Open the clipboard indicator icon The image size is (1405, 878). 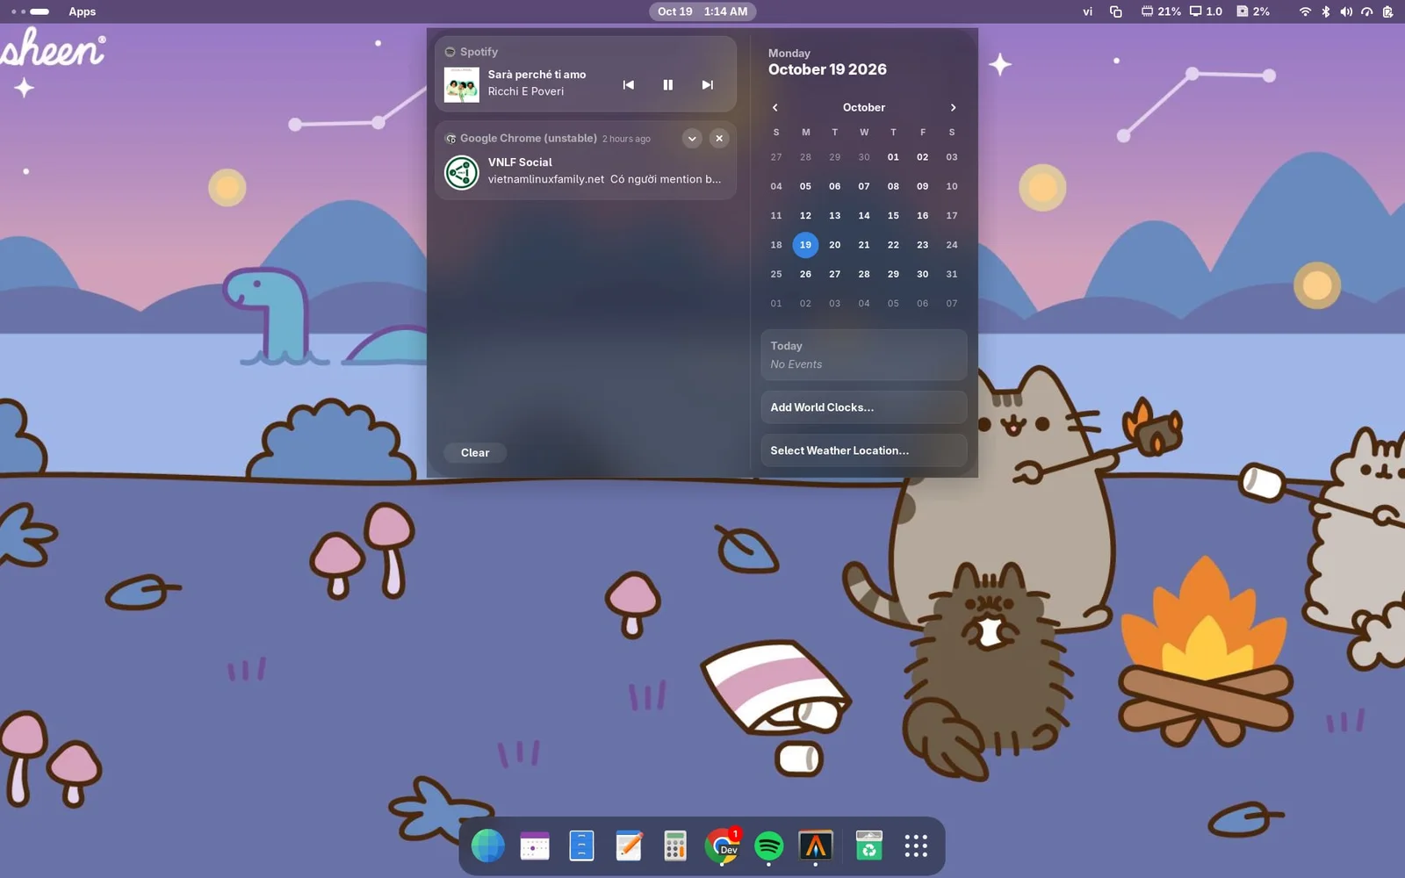coord(1116,11)
